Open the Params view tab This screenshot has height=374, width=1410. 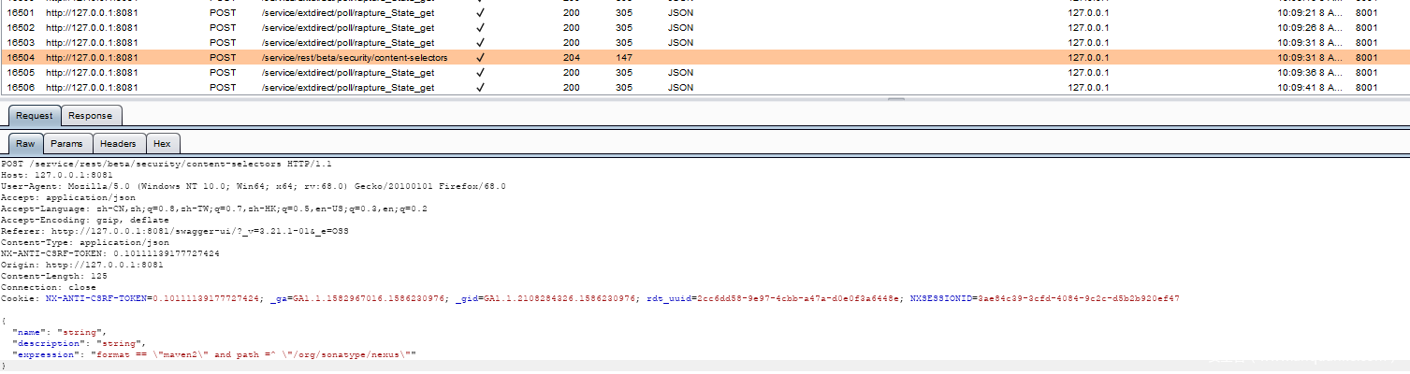pyautogui.click(x=66, y=144)
